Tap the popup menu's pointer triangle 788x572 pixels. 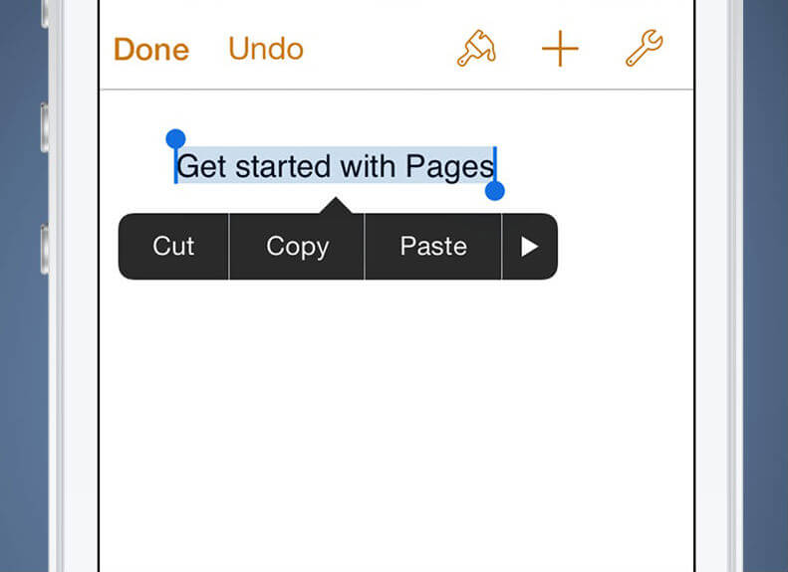point(336,206)
